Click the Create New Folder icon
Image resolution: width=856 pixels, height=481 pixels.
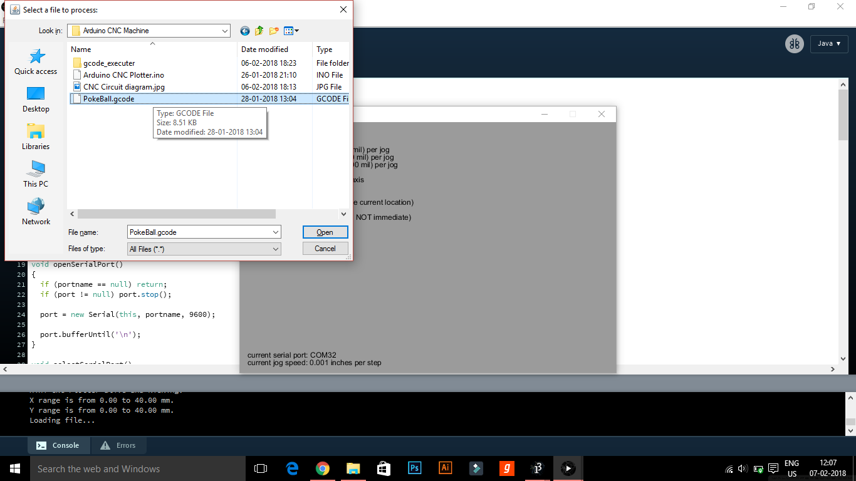[273, 30]
